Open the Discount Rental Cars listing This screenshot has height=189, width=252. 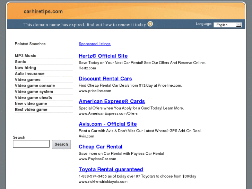click(105, 78)
